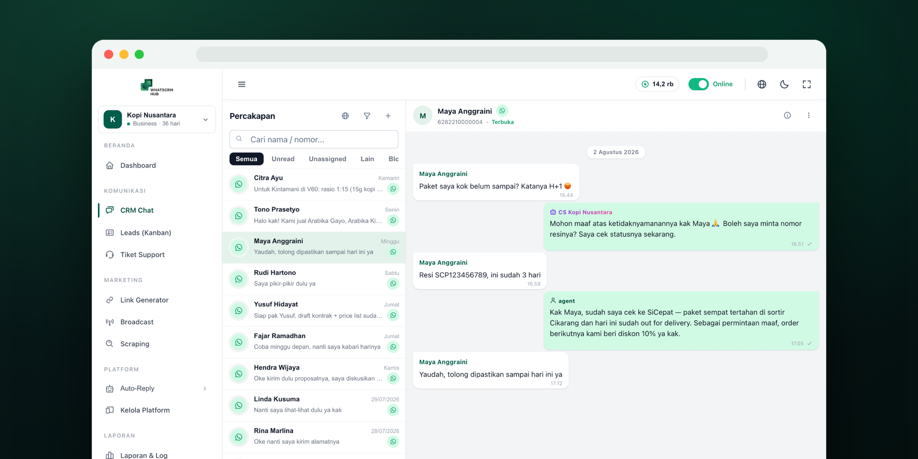
Task: Click the Scraping magnifier icon
Action: coord(109,344)
